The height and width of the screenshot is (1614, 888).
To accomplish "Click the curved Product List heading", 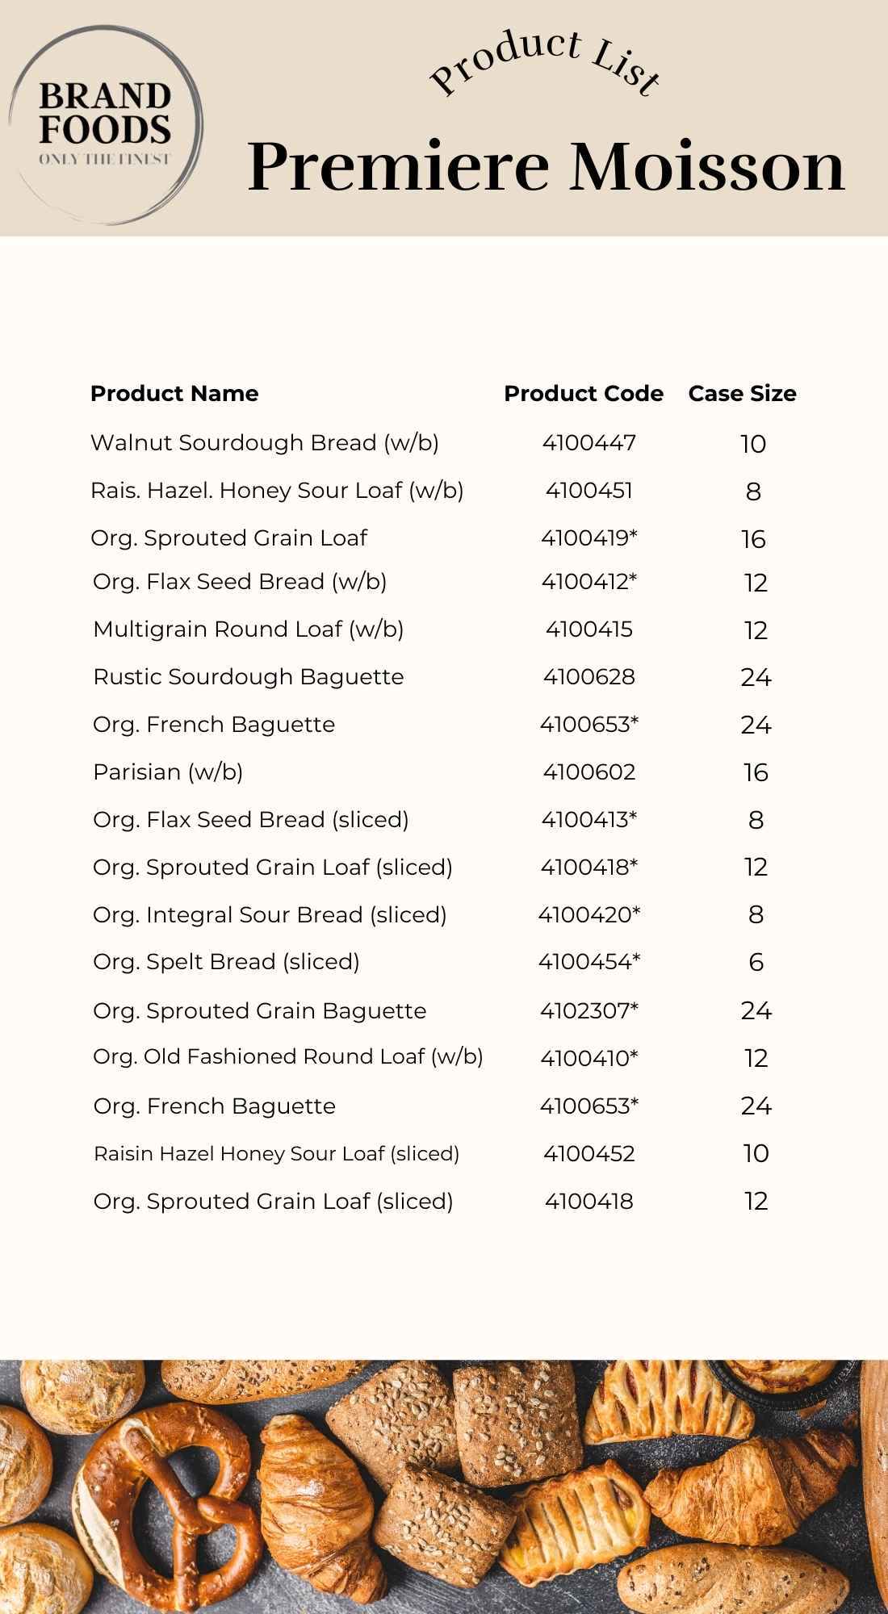I will 546,65.
